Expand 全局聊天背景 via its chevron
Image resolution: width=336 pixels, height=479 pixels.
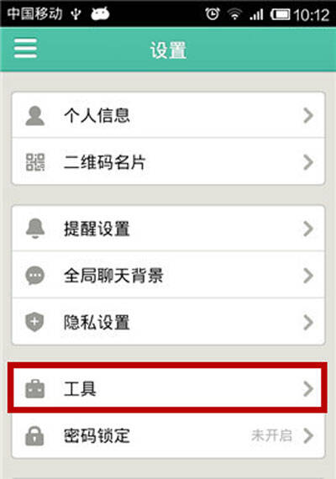(308, 276)
